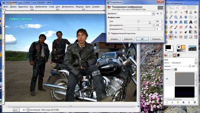Select the Fuzzy Select magic wand tool
The image size is (200, 113).
pyautogui.click(x=181, y=12)
